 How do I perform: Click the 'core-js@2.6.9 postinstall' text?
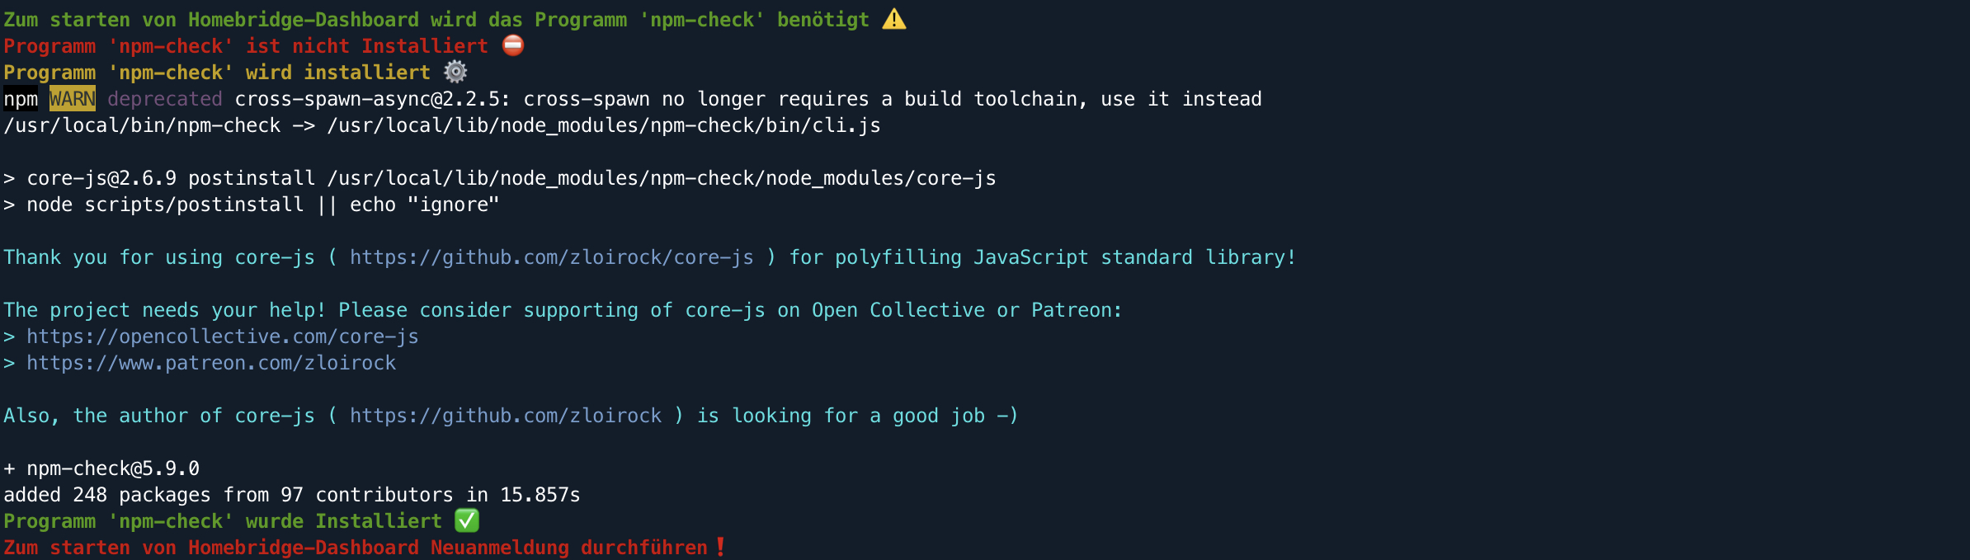(170, 178)
